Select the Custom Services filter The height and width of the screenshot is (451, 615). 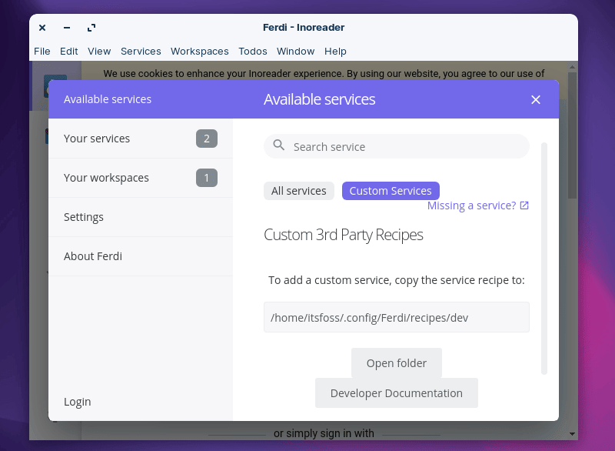tap(391, 191)
